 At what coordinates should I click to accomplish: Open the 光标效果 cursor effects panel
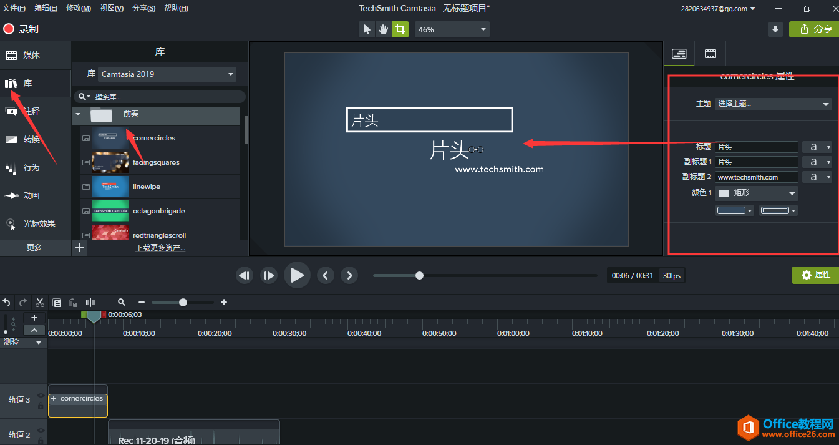(x=36, y=223)
